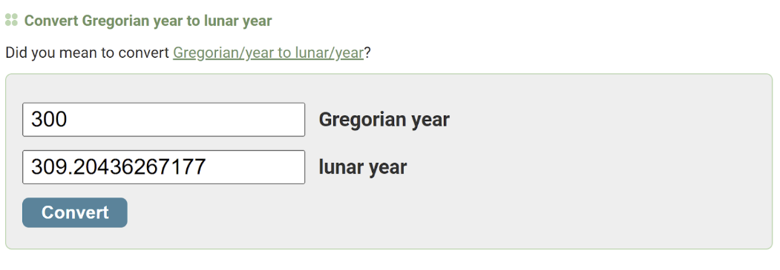Focus the Gregorian year input field
The image size is (780, 270).
[164, 119]
